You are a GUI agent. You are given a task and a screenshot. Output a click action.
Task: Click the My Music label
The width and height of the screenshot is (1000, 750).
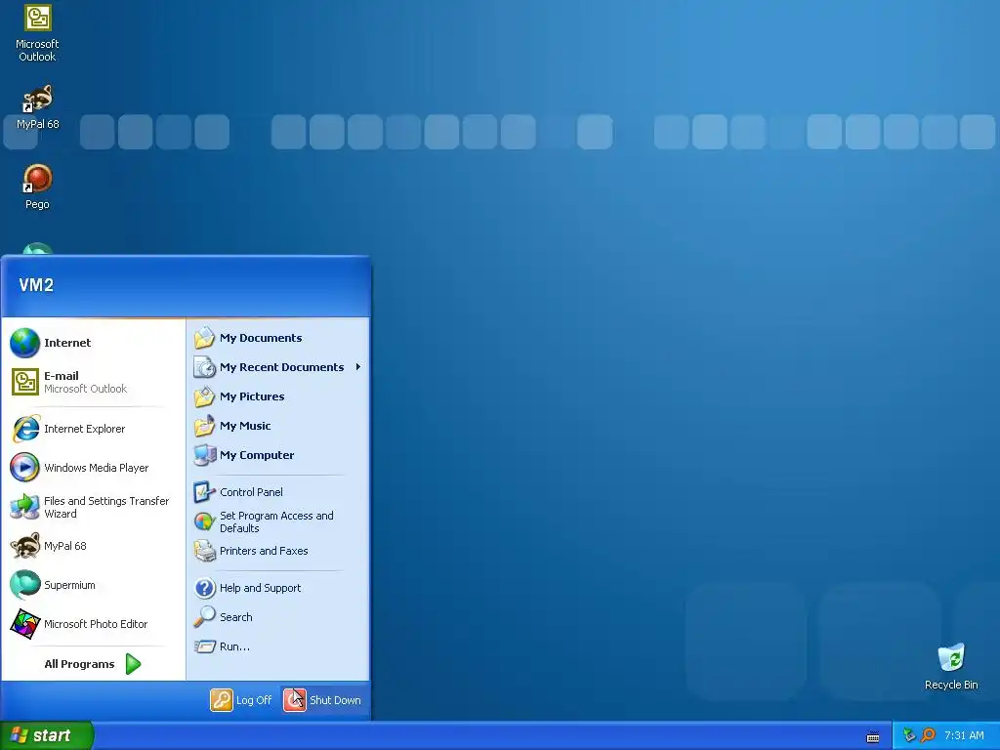coord(245,426)
